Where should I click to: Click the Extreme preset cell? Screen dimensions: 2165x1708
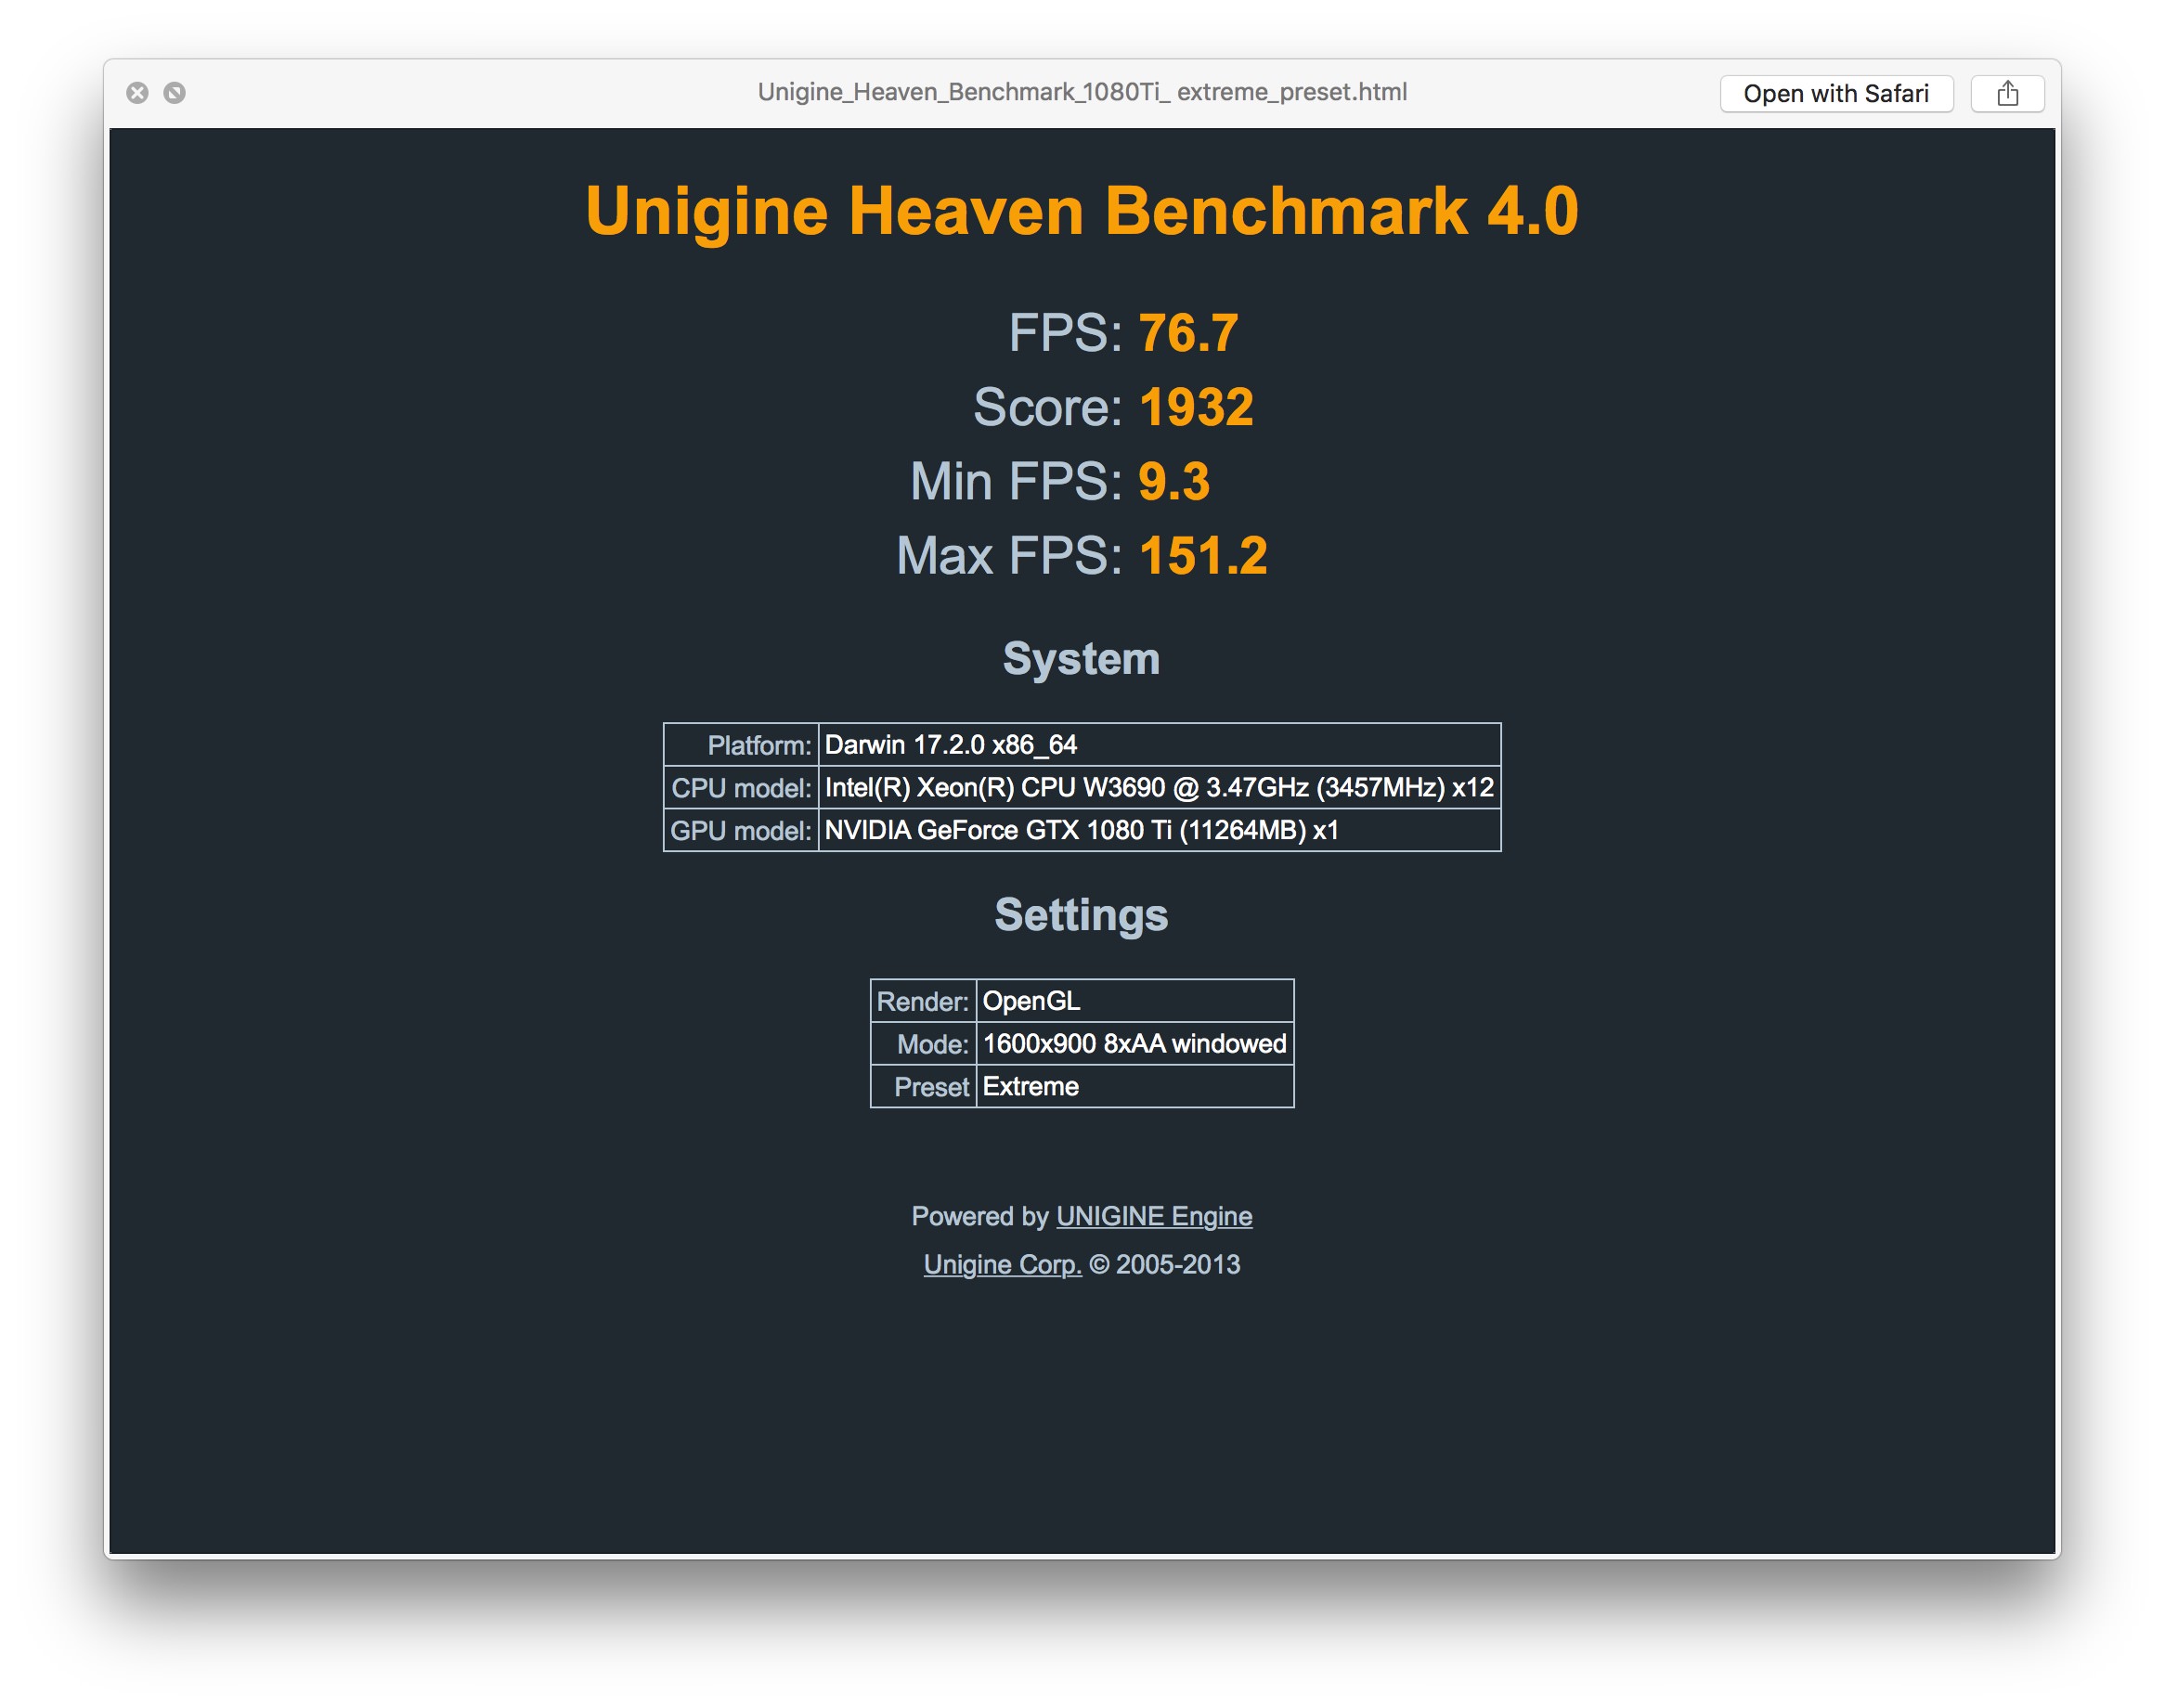coord(1030,1087)
